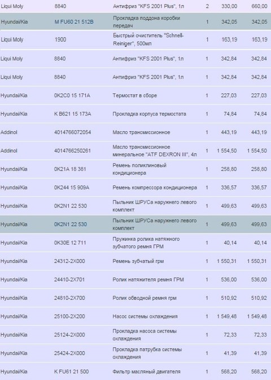Screen dimensions: 271x380
Task: Click part number 0K21A 18 381
Action: click(x=70, y=169)
